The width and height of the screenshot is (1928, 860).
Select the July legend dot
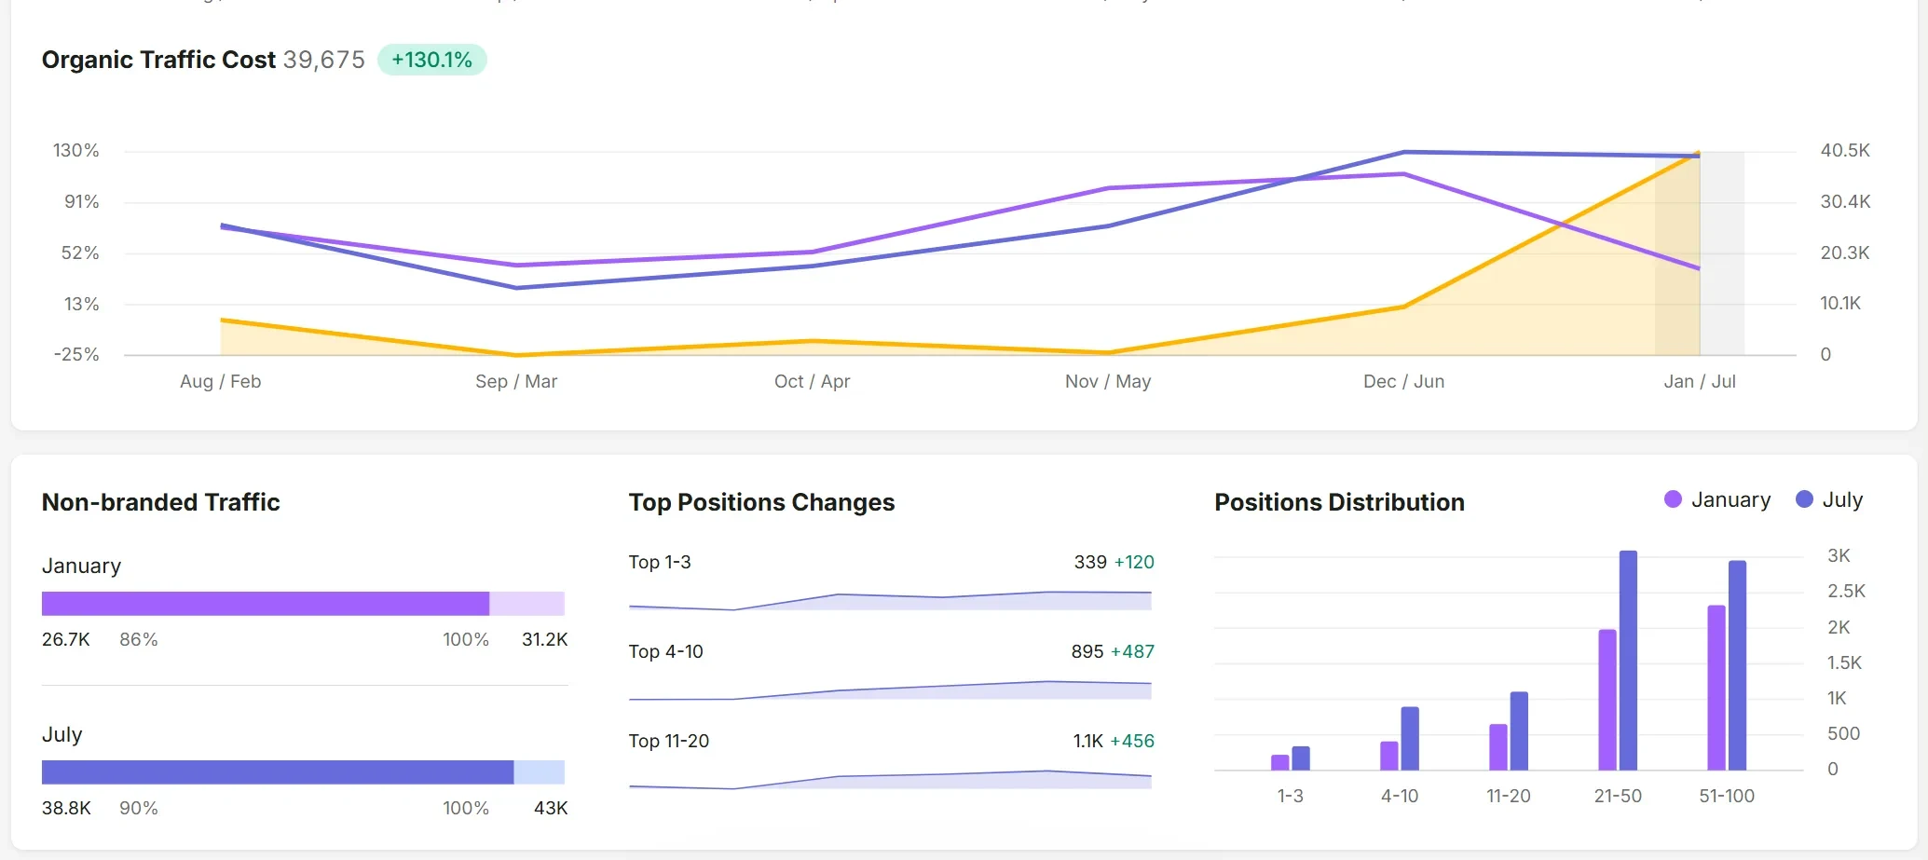1804,499
